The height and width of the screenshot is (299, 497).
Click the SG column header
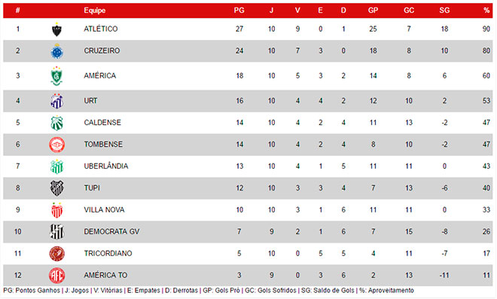click(444, 11)
